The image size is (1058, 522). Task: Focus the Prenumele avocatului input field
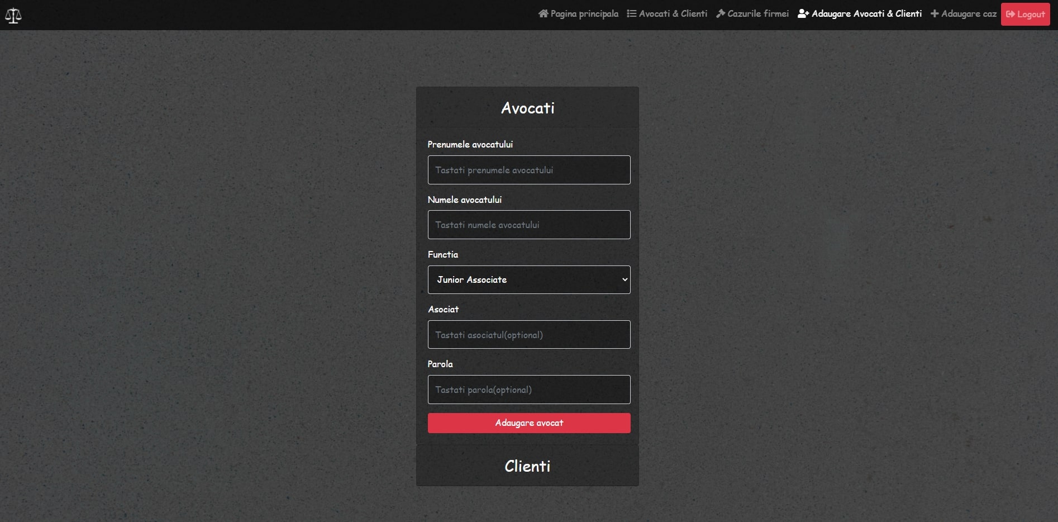(528, 170)
